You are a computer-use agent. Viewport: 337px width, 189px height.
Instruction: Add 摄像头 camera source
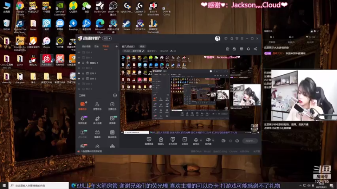click(161, 141)
